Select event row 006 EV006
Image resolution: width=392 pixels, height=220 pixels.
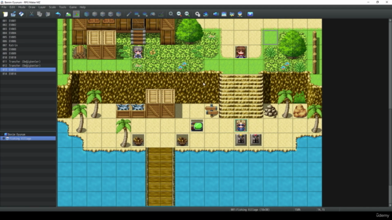(x=28, y=41)
